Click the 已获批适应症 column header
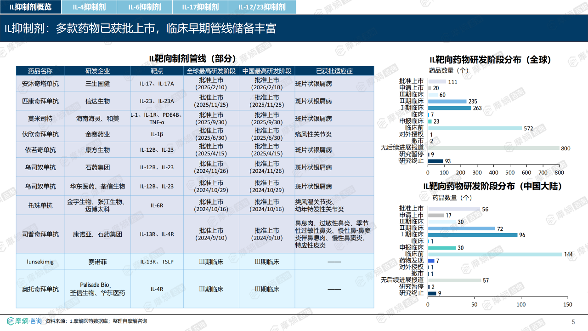Viewport: 588px width, 331px height. tap(334, 71)
